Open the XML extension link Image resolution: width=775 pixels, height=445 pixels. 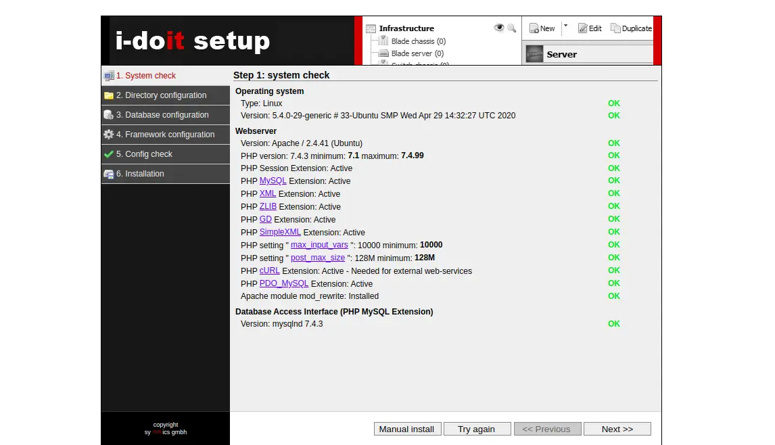click(267, 194)
